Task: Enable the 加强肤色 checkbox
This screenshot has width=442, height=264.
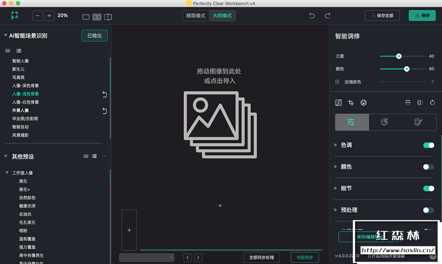Action: (x=337, y=82)
